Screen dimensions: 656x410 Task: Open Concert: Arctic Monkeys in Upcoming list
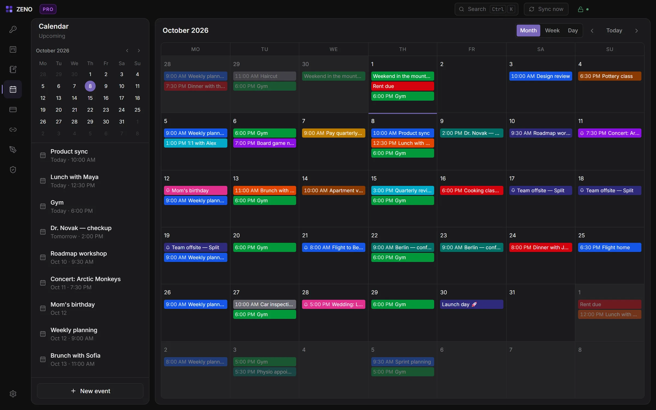click(90, 283)
